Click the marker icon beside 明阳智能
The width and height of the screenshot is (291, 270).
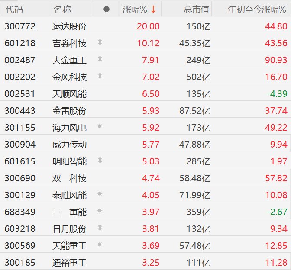[100, 160]
